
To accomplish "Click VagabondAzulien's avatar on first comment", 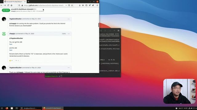I will (4, 19).
